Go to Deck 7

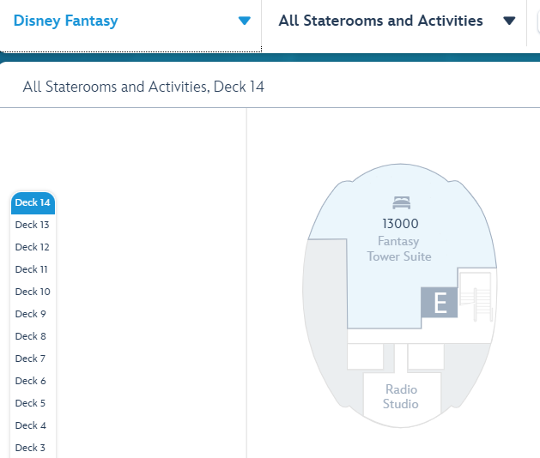coord(30,359)
